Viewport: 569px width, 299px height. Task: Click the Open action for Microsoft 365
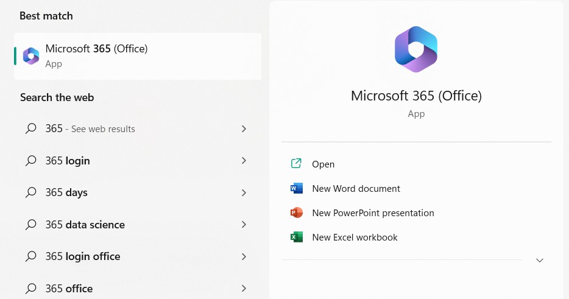pos(323,164)
